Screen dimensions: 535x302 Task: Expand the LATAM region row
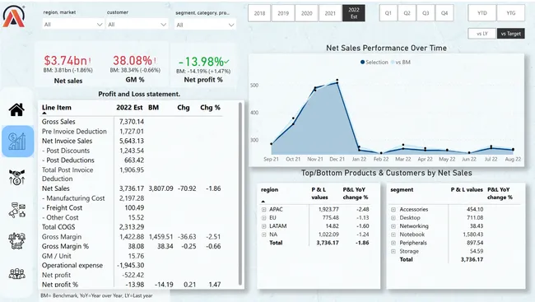(263, 226)
